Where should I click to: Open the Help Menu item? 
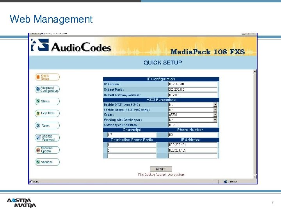tap(47, 113)
